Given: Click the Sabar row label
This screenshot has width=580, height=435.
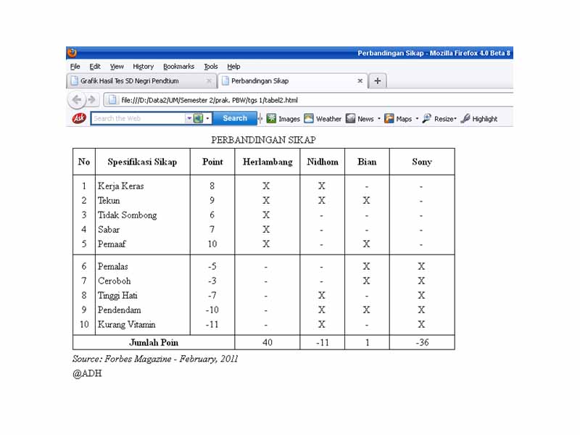Looking at the screenshot, I should tap(109, 229).
